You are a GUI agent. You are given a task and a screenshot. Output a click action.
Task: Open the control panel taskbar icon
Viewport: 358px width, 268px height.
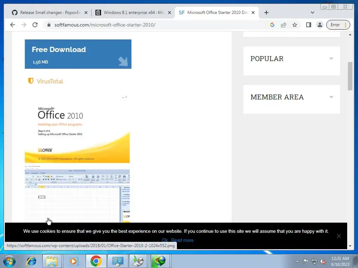(117, 261)
